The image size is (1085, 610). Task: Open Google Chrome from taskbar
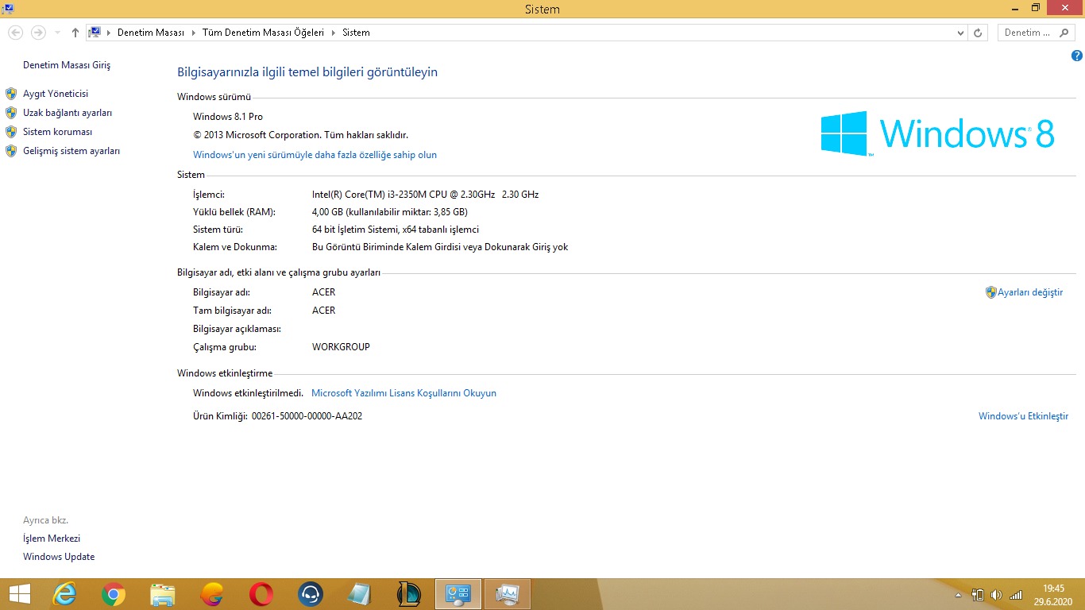pos(114,594)
